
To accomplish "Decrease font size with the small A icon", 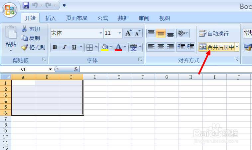I will [138, 33].
